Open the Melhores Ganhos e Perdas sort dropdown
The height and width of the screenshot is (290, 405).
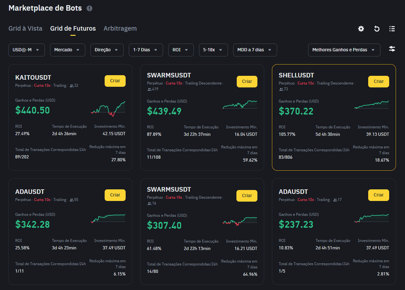pyautogui.click(x=344, y=50)
